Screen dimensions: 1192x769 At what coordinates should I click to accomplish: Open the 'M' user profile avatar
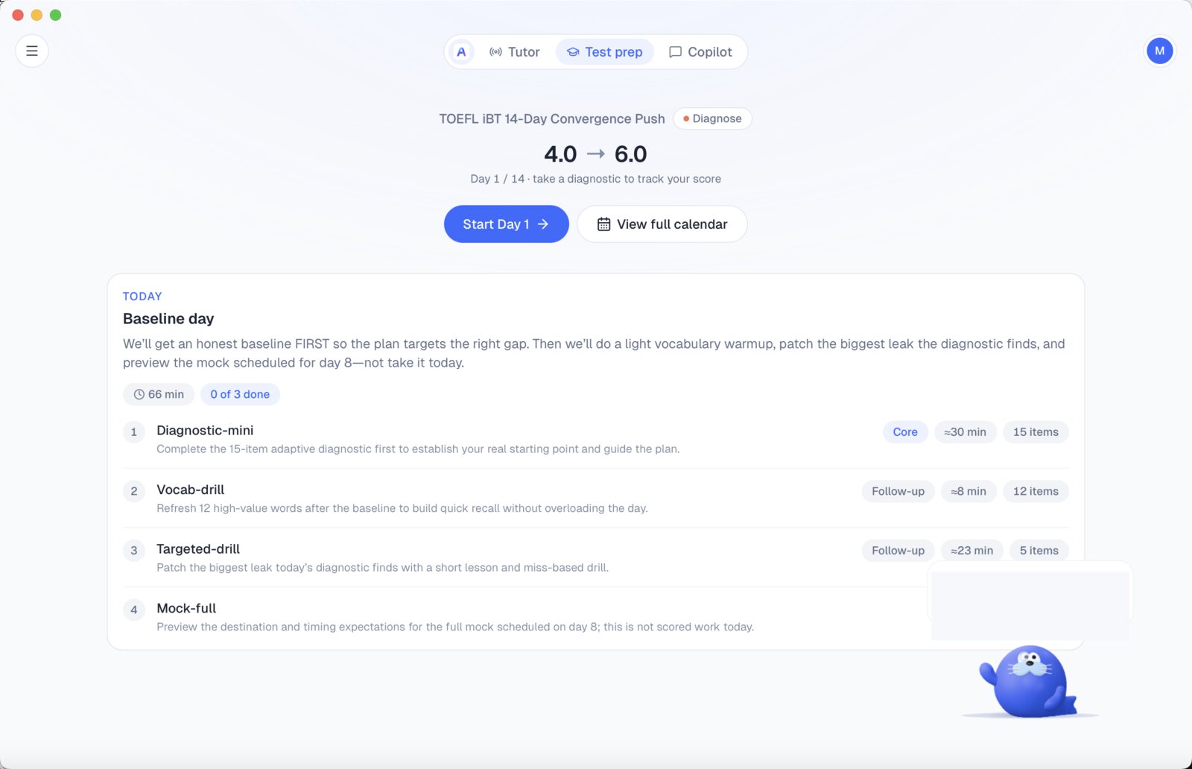pyautogui.click(x=1159, y=51)
